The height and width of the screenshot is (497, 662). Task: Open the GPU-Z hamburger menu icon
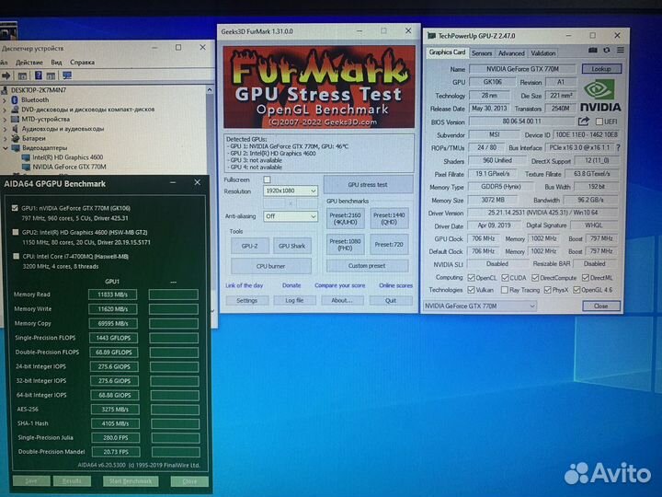pyautogui.click(x=621, y=51)
